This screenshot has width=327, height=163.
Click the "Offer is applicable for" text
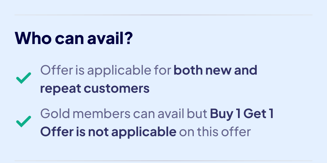coord(106,70)
